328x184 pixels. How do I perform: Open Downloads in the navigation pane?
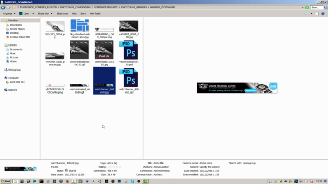16,25
